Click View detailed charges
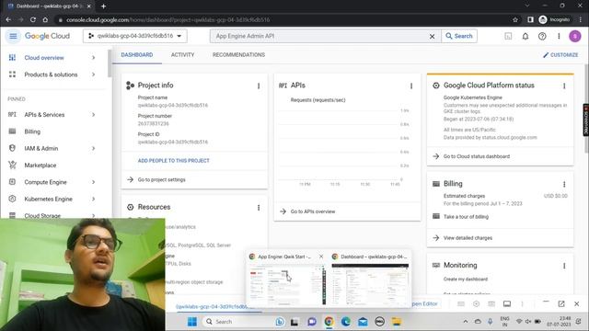 pyautogui.click(x=468, y=238)
